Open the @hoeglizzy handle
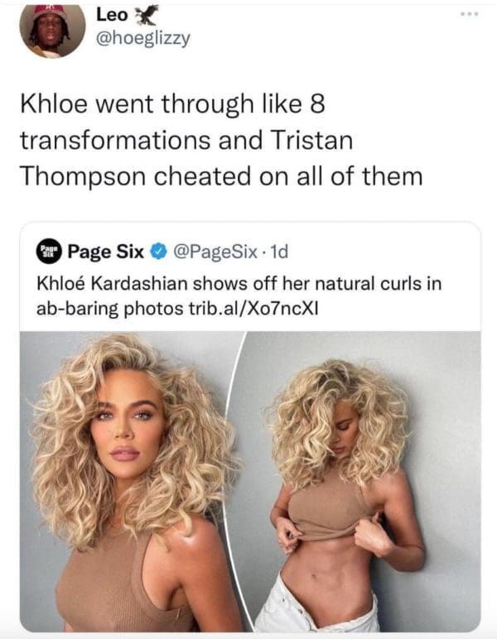Viewport: 497px width, 639px height. pyautogui.click(x=143, y=39)
